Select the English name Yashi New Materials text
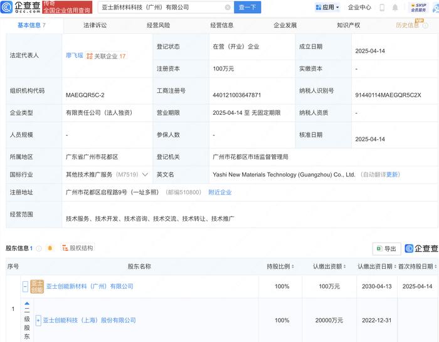Image resolution: width=439 pixels, height=342 pixels. tap(284, 175)
